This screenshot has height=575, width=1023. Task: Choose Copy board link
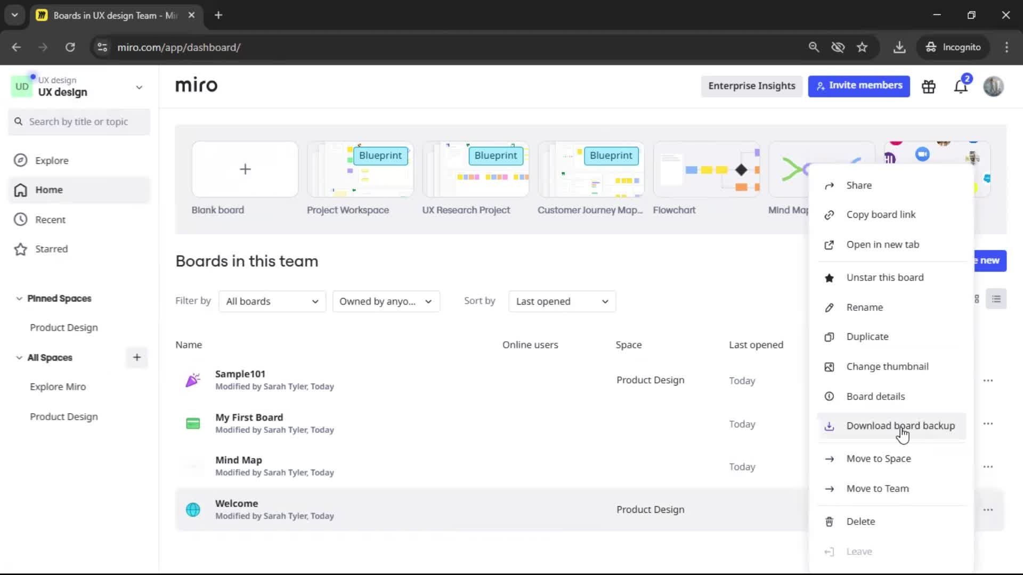point(891,215)
